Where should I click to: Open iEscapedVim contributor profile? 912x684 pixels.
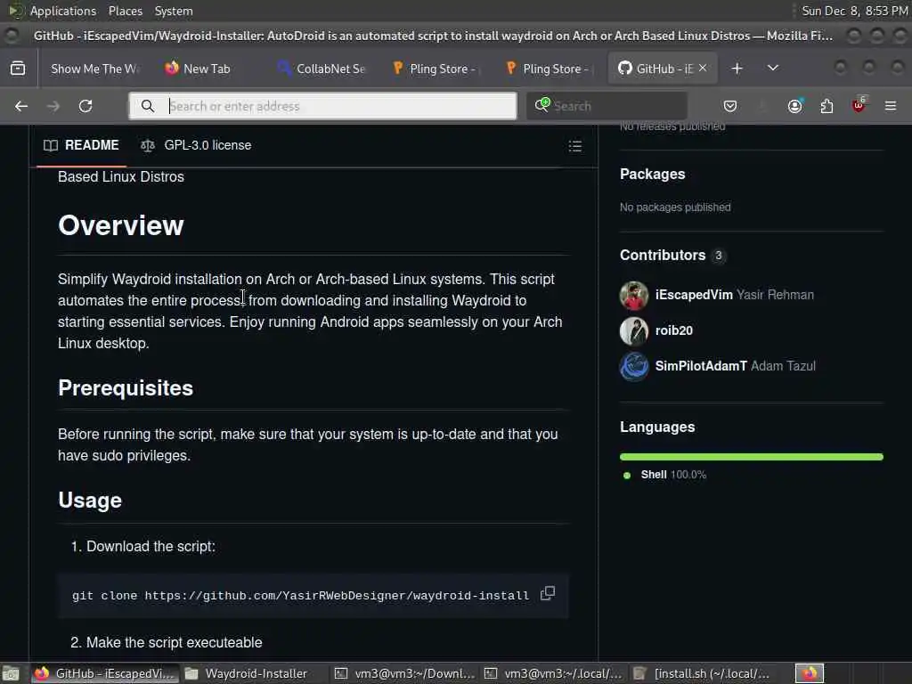(694, 295)
